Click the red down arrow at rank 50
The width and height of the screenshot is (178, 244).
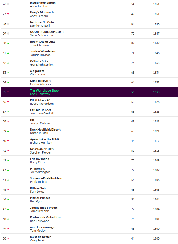[x=8, y=238]
